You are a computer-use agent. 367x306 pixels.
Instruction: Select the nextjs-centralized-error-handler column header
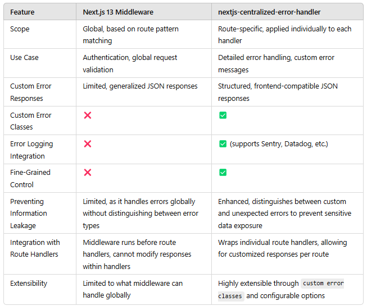click(x=269, y=12)
